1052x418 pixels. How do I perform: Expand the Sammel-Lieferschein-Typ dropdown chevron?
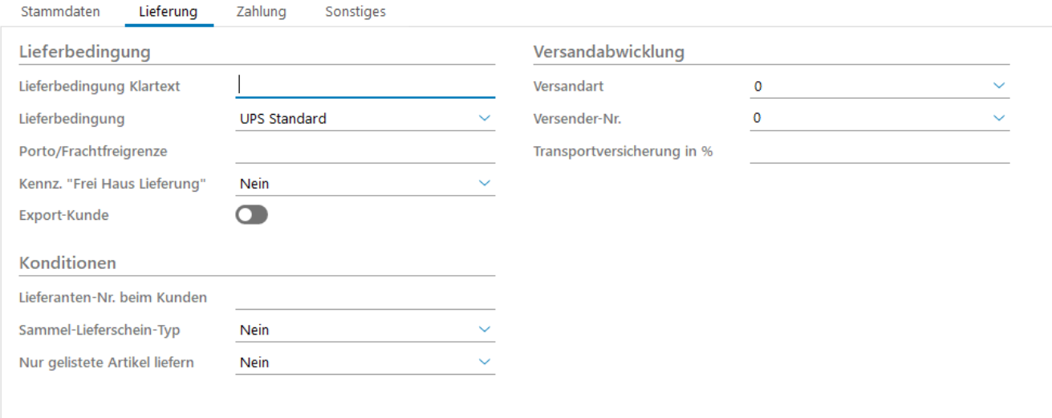[x=484, y=329]
